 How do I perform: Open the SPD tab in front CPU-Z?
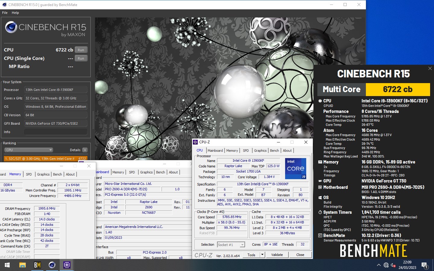point(246,151)
